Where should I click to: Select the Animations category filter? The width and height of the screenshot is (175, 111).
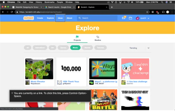click(x=40, y=48)
